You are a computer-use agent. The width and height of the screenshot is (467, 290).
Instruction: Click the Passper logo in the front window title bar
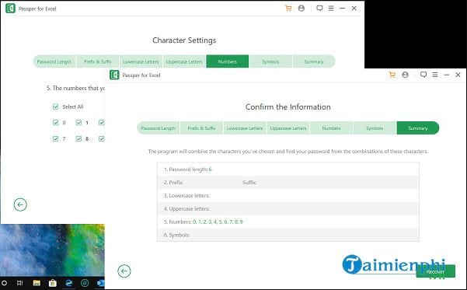pos(114,75)
